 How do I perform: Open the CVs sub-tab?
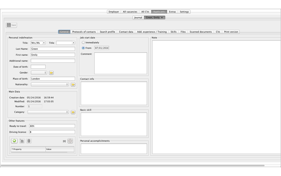218,32
